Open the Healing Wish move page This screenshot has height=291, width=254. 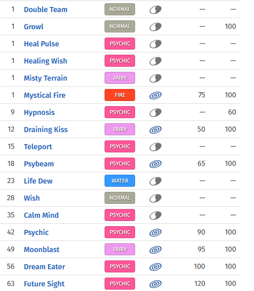[x=45, y=61]
